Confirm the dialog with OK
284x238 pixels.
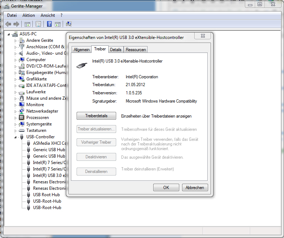(x=166, y=188)
